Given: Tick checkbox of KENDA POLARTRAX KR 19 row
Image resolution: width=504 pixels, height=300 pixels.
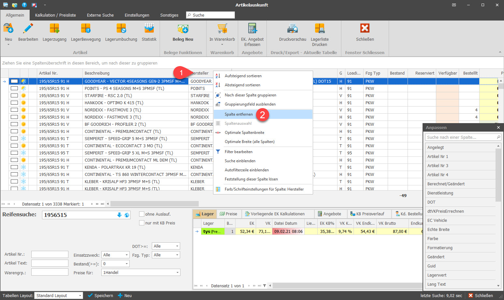Looking at the screenshot, I should pyautogui.click(x=14, y=167).
